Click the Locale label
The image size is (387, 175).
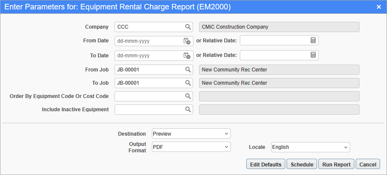coord(257,147)
